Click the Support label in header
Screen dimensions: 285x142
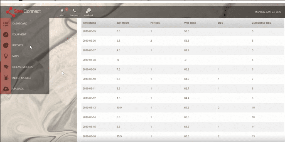pos(74,16)
